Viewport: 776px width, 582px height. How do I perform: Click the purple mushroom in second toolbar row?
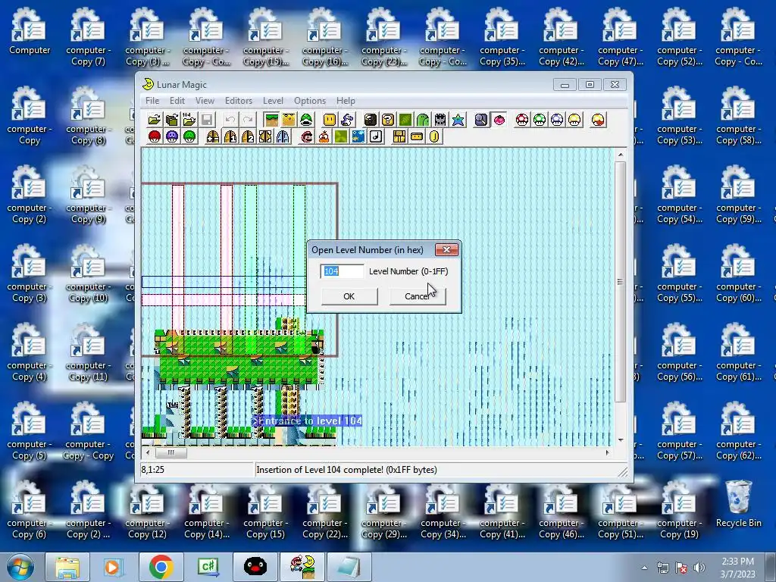[x=172, y=136]
